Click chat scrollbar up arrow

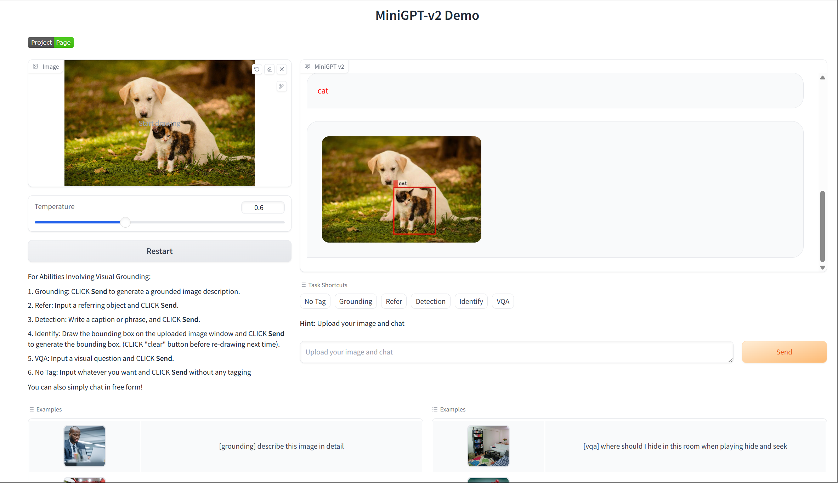pos(822,78)
